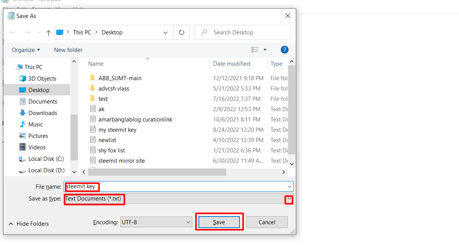Select the steemit mirror site file
This screenshot has height=246, width=459.
coord(121,161)
